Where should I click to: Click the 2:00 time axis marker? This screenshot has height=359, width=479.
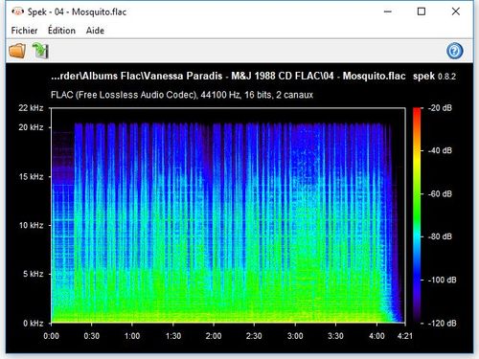(214, 336)
